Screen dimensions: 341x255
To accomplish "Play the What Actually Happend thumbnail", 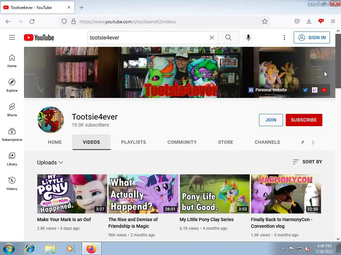I will (144, 194).
